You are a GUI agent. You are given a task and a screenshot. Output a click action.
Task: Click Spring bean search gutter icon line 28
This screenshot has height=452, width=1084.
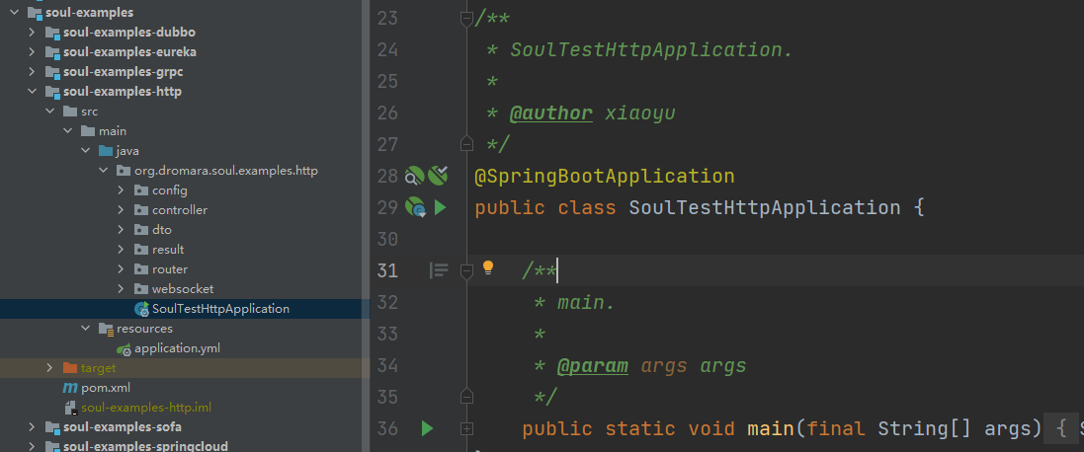(413, 176)
